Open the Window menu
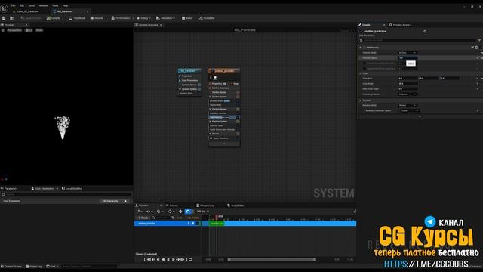483x272 pixels. 44,5
